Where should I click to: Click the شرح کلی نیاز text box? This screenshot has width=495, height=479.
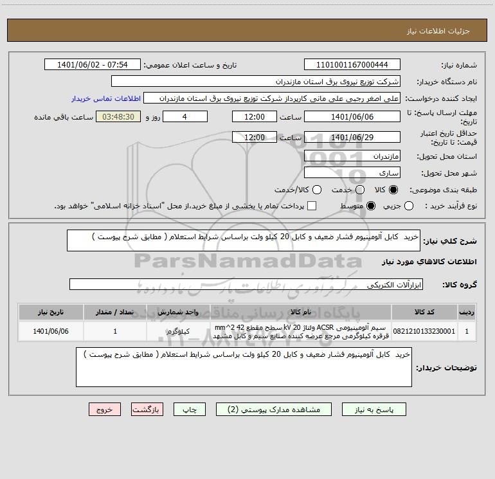[x=244, y=240]
